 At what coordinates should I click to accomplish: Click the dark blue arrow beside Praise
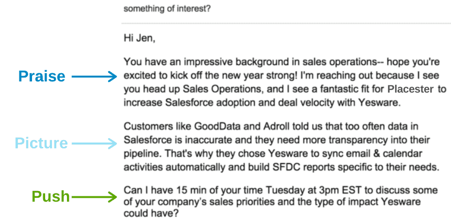coord(95,76)
